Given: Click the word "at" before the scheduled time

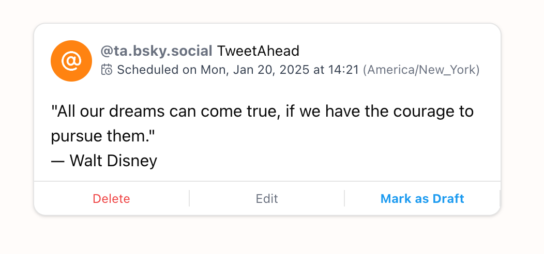Looking at the screenshot, I should coord(319,70).
